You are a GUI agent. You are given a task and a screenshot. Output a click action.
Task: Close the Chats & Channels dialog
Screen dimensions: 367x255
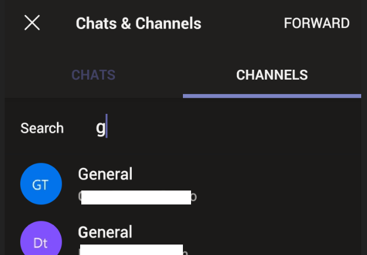click(32, 23)
